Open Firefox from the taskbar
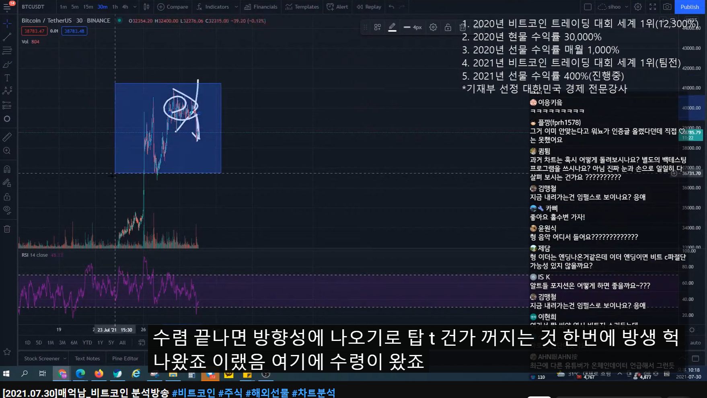Viewport: 707px width, 398px height. (x=99, y=374)
